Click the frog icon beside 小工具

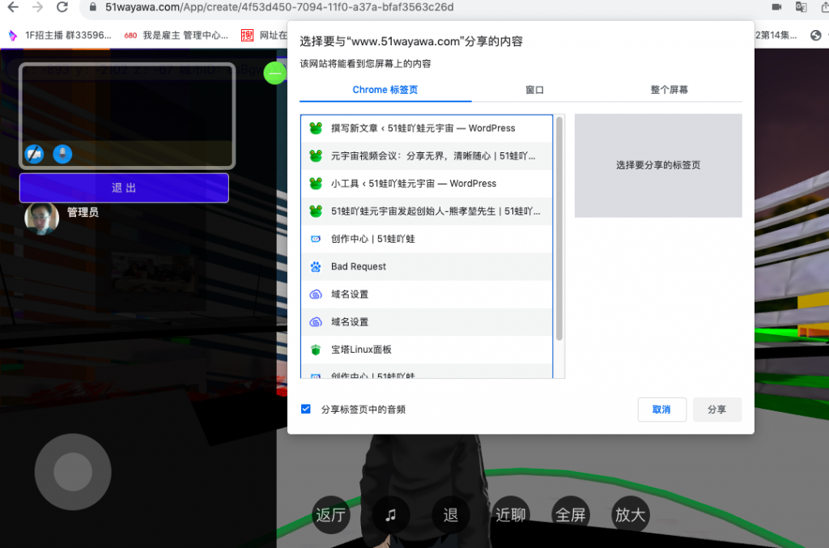click(316, 184)
